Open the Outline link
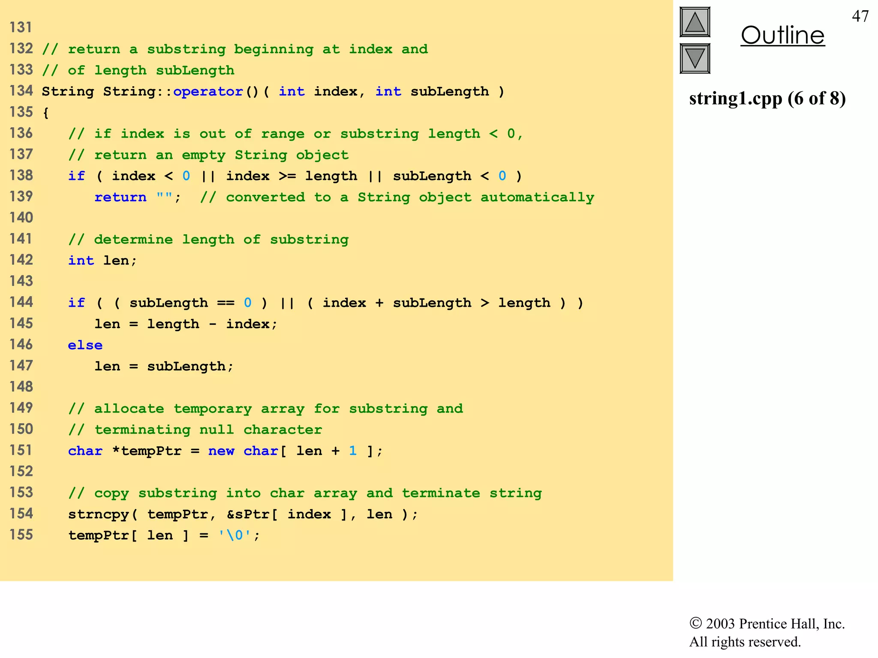Viewport: 878px width, 658px height. 782,35
